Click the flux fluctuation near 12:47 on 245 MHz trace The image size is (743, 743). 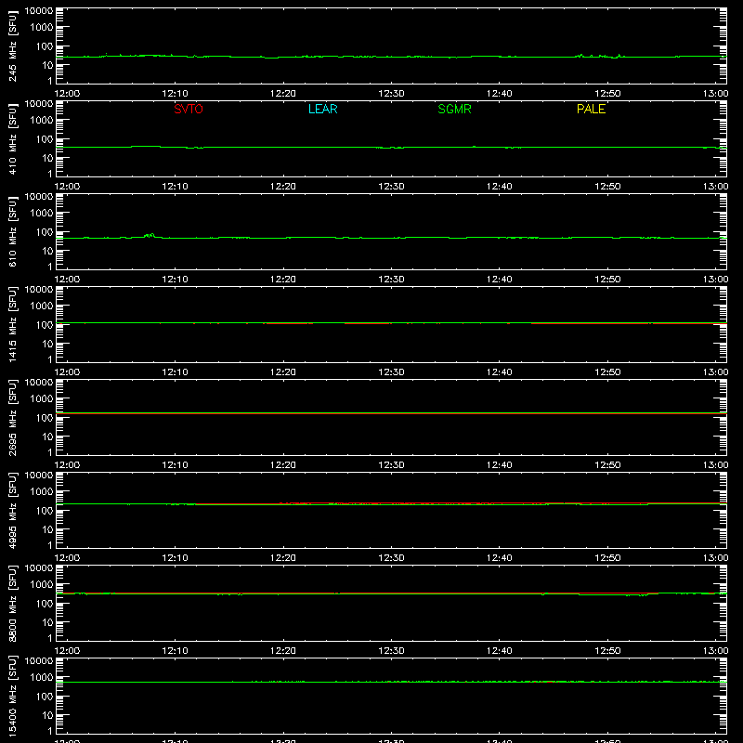click(580, 56)
